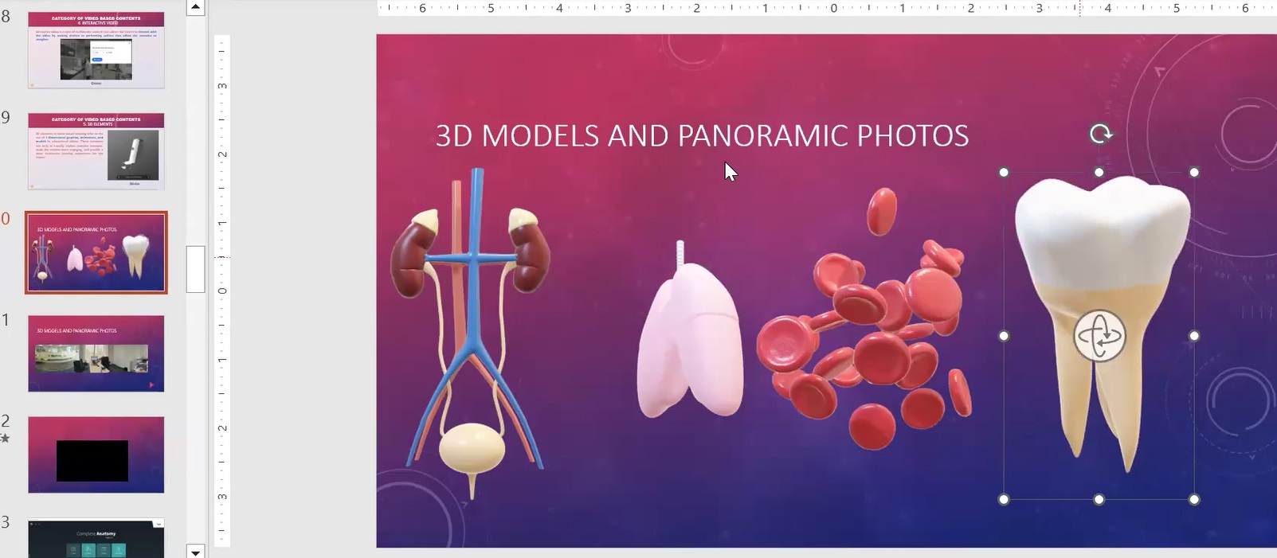Open the thumbnail showing the panoramic room photo

click(x=96, y=353)
